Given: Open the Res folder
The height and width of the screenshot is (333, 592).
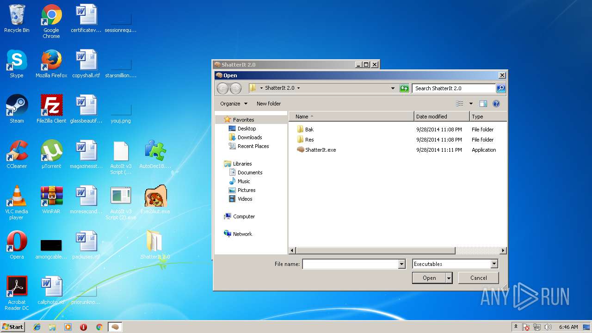Looking at the screenshot, I should coord(305,140).
